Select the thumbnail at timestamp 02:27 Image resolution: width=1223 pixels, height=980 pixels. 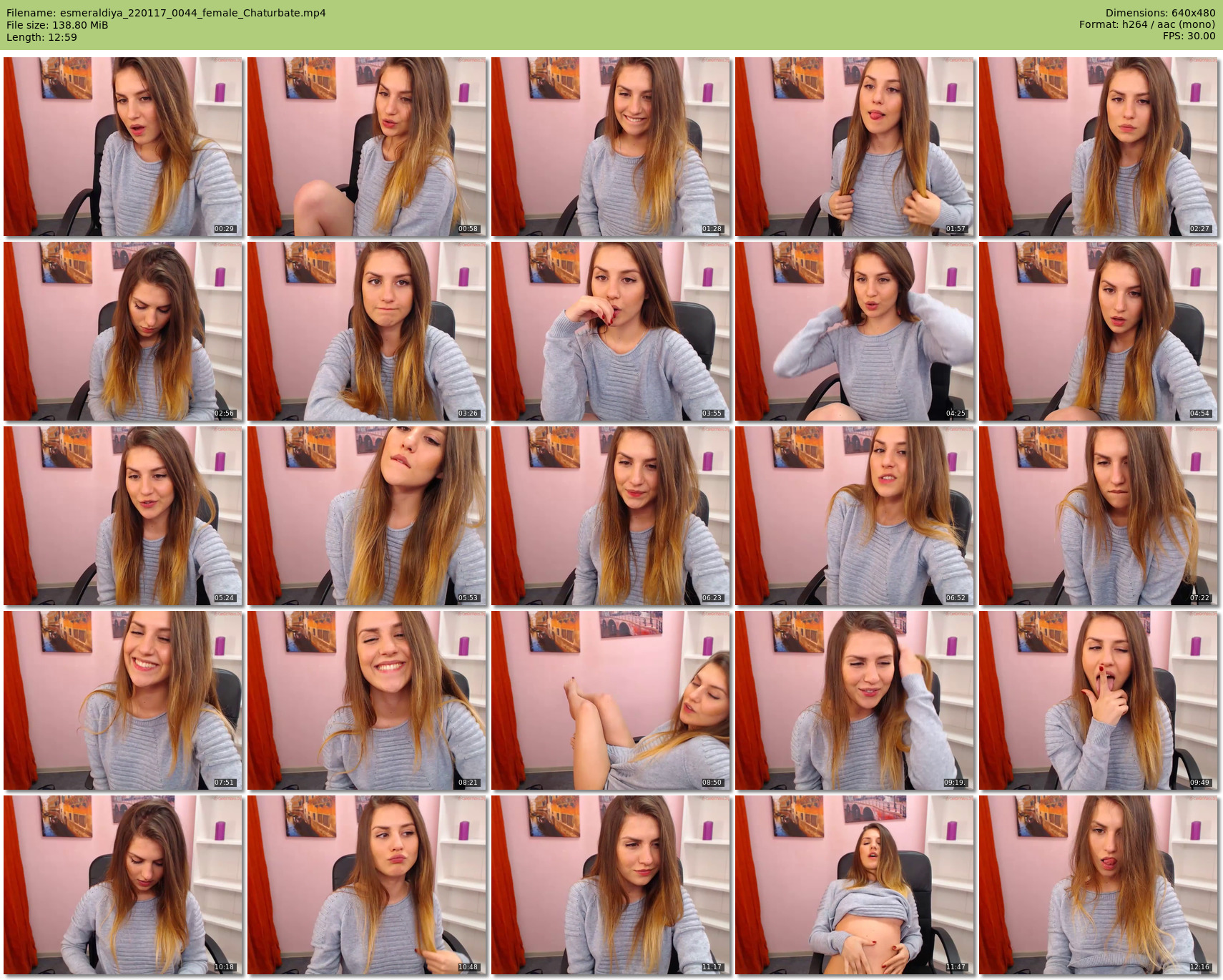[x=1099, y=147]
